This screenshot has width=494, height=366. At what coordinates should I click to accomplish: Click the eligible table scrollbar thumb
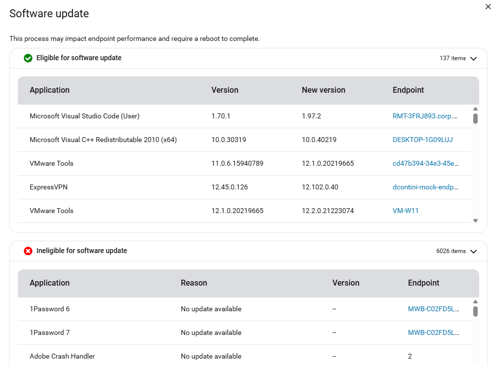[475, 119]
